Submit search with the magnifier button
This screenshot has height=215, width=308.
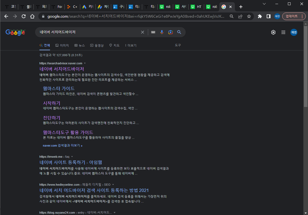[x=179, y=32]
